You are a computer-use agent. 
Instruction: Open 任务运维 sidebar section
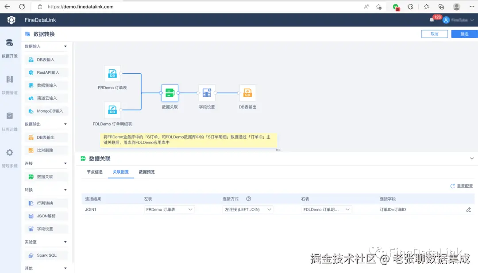(x=10, y=122)
